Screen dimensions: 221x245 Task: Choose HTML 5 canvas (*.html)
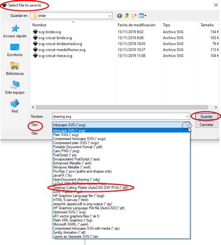point(121,200)
